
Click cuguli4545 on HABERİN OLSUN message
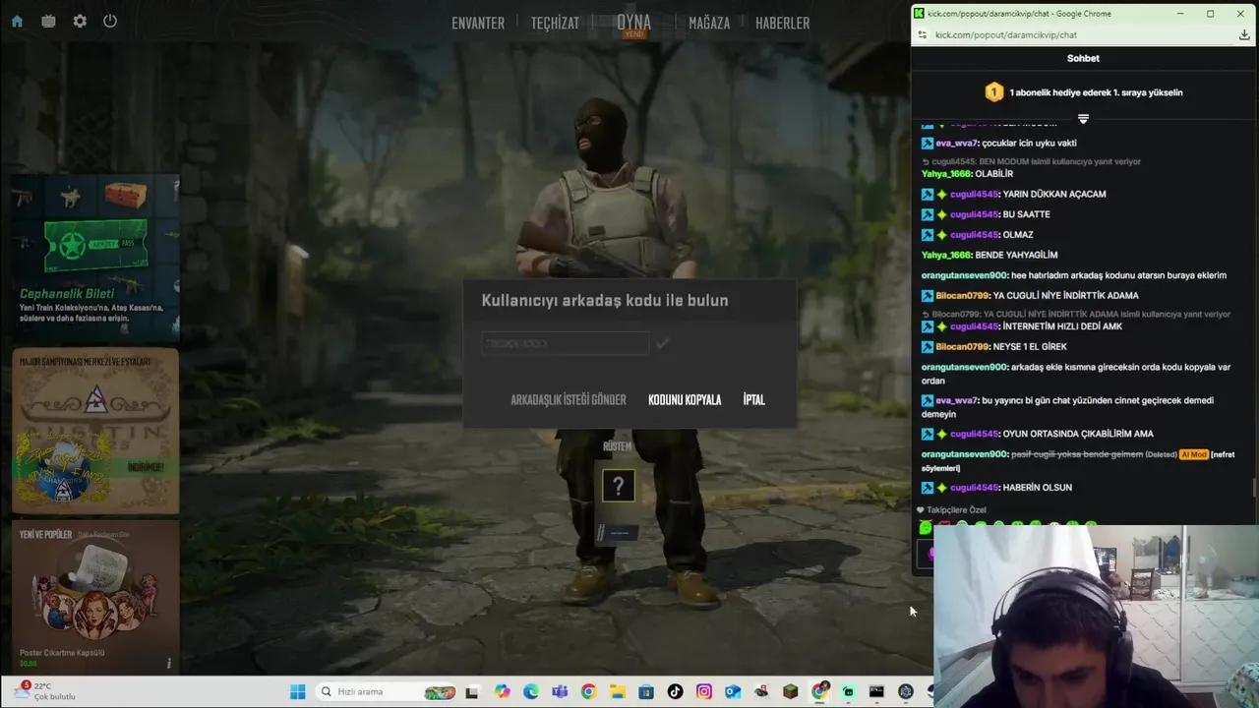click(974, 488)
